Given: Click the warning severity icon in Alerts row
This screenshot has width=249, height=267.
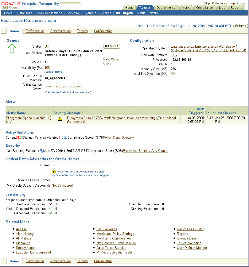Looking at the screenshot, I should (x=60, y=119).
